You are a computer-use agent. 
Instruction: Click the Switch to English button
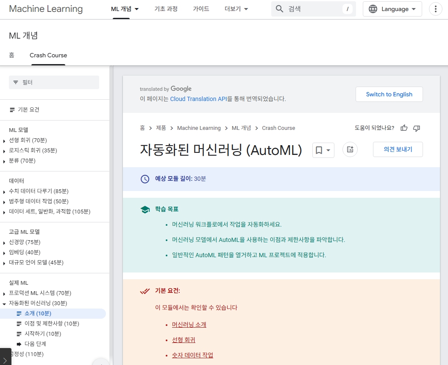coord(389,94)
